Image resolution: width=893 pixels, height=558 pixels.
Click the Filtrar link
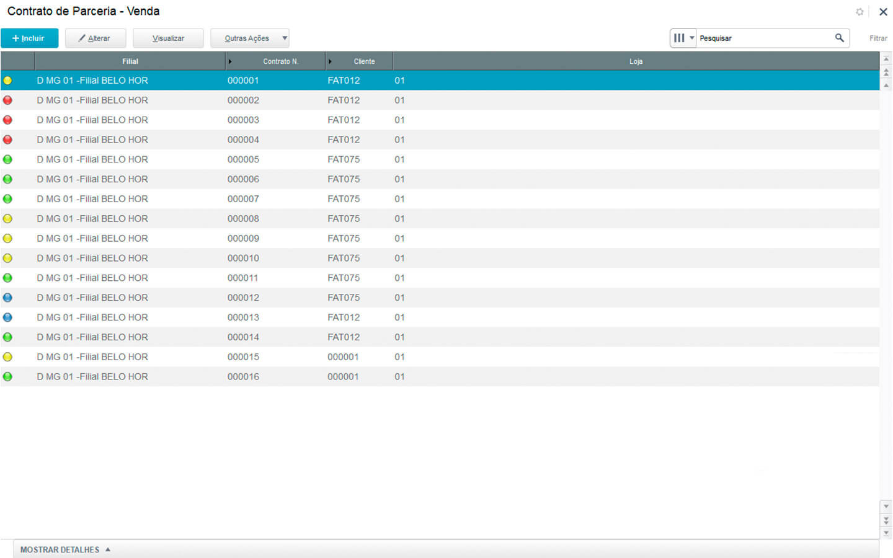(x=877, y=38)
